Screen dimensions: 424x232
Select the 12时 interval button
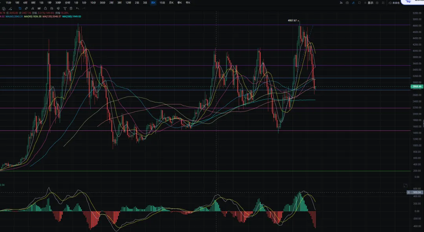(x=128, y=3)
